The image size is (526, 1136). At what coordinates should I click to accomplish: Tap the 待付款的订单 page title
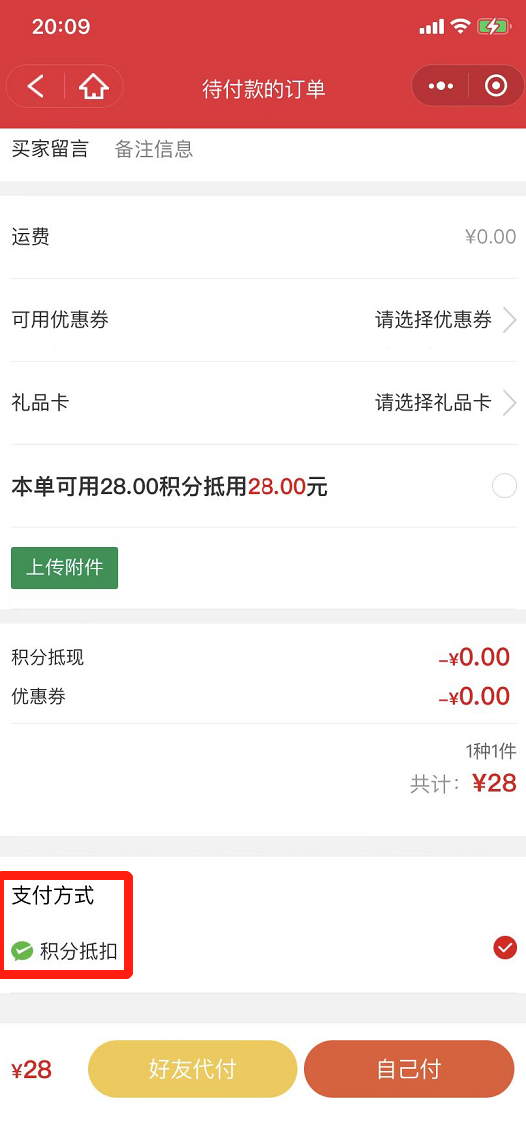pos(263,89)
